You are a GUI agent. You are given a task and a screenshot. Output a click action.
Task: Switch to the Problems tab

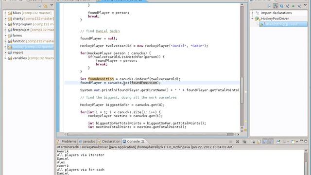click(x=67, y=141)
